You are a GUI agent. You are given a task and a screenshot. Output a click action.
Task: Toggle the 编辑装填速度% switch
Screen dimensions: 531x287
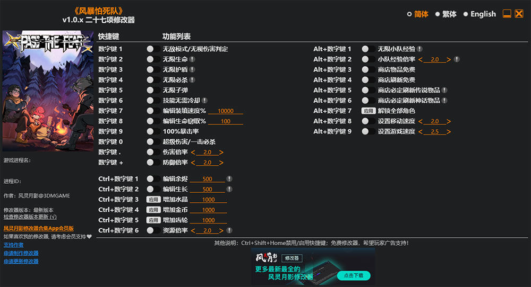[x=153, y=111]
